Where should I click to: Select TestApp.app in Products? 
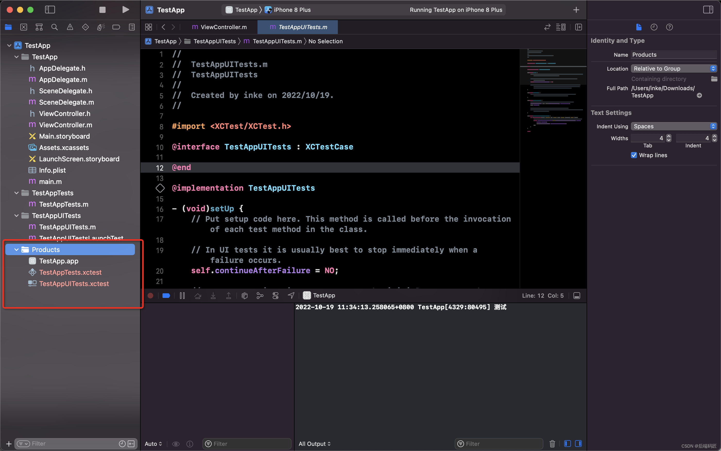click(x=59, y=261)
